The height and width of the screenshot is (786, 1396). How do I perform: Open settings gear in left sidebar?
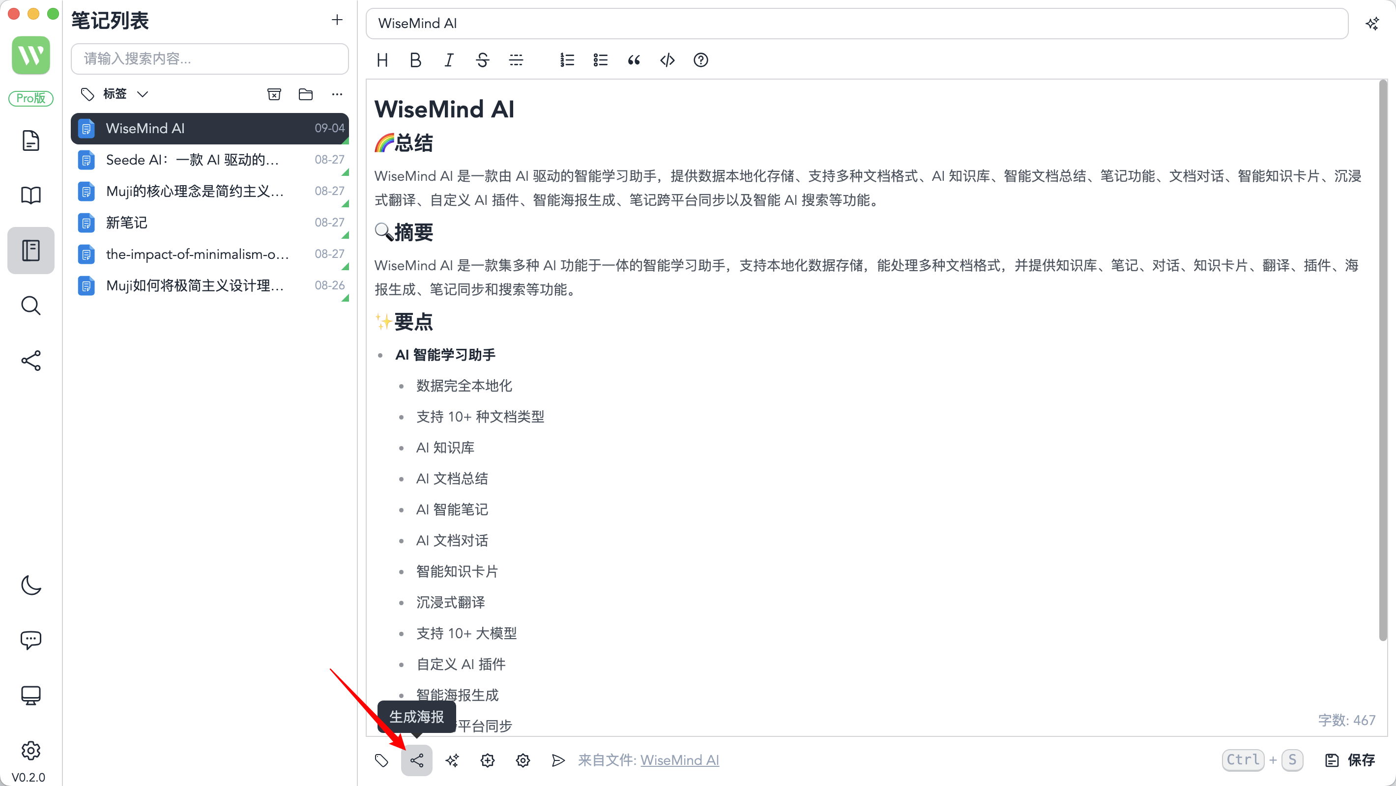point(31,750)
